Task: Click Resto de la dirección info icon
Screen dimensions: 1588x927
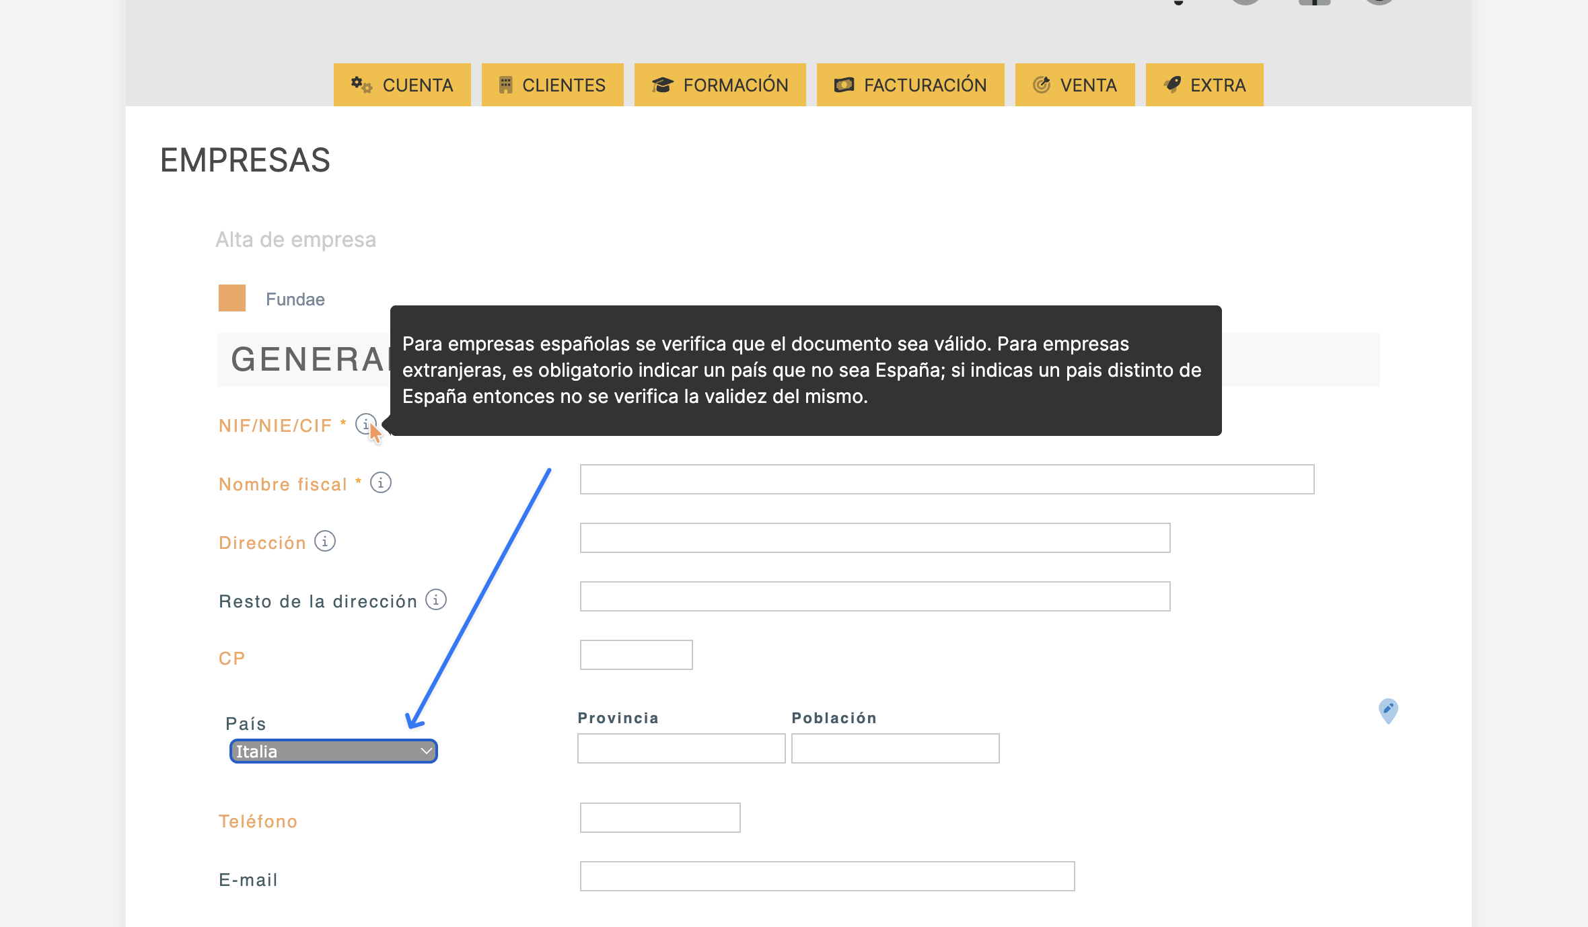Action: [436, 599]
